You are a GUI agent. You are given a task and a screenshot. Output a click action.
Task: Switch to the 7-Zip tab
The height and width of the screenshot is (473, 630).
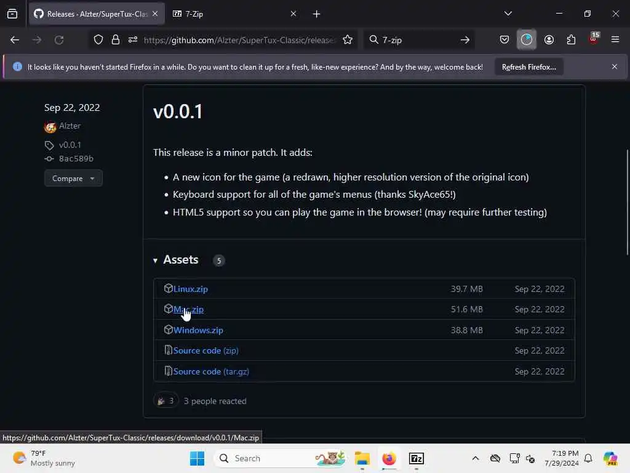coord(235,14)
